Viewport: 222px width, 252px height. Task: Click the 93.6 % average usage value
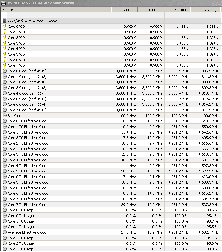pyautogui.click(x=212, y=210)
